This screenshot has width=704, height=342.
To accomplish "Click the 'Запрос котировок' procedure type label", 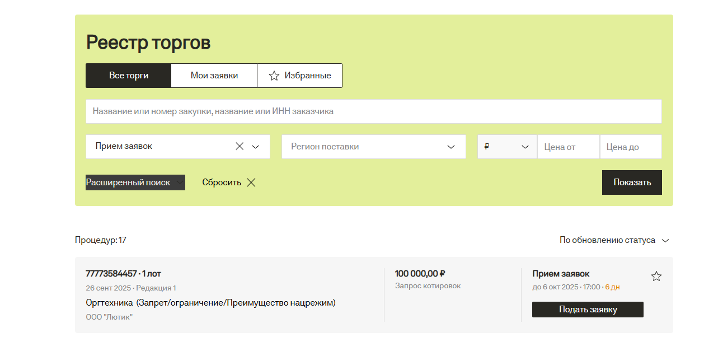I will tap(428, 286).
